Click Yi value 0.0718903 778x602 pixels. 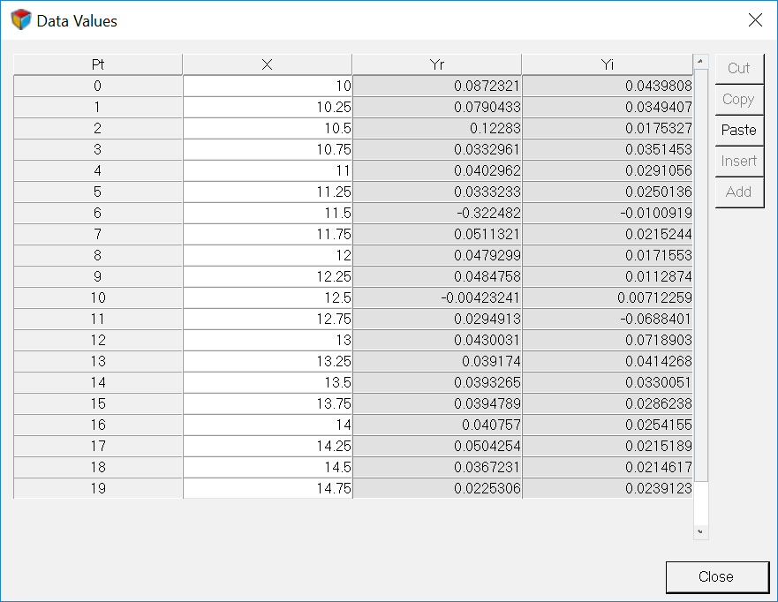(608, 340)
